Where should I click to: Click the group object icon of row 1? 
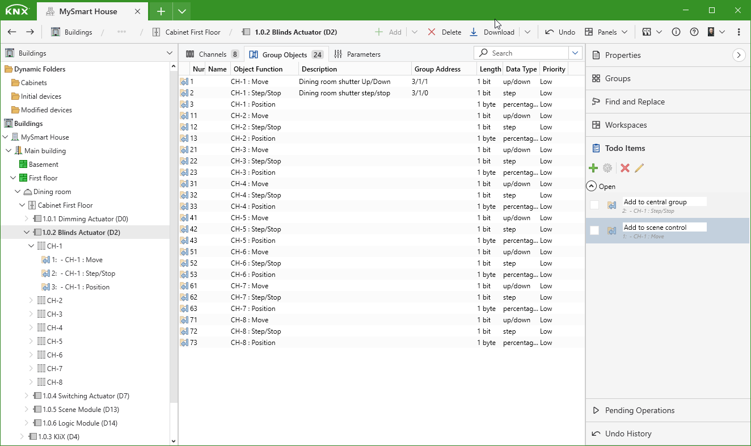[184, 82]
